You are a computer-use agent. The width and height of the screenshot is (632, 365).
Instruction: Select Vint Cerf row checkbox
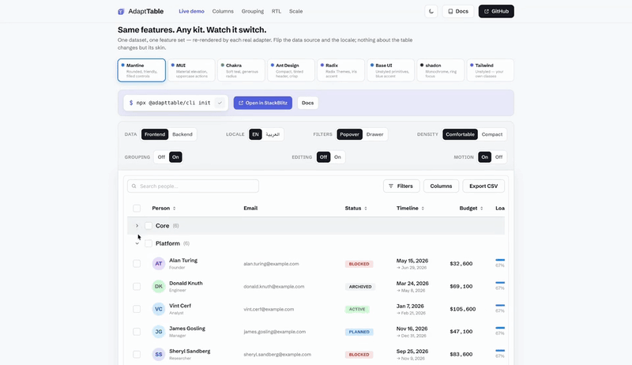click(137, 309)
